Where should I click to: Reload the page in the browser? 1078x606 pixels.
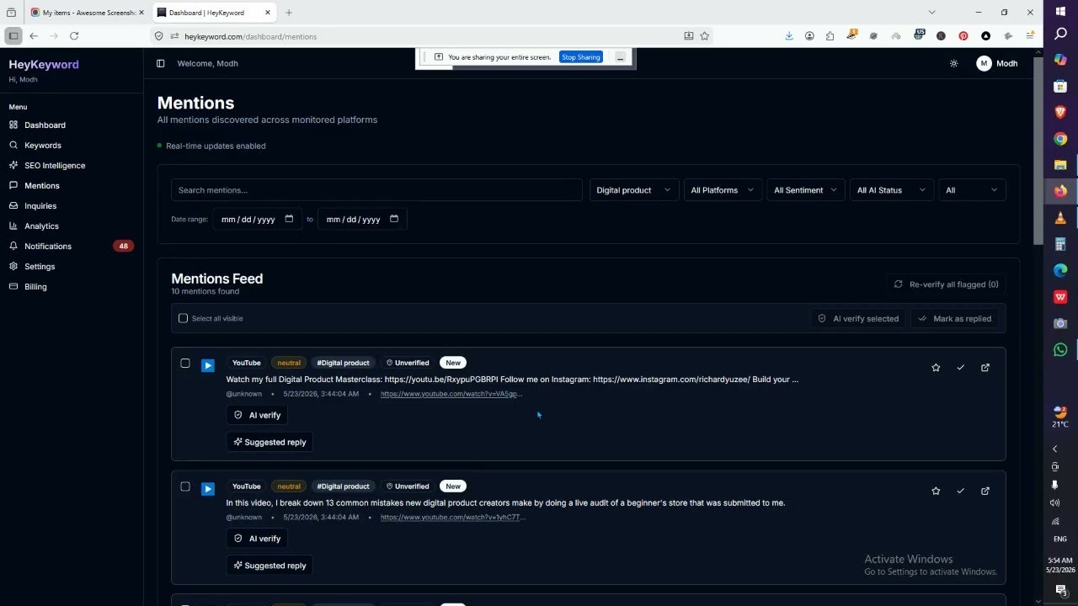[x=74, y=36]
